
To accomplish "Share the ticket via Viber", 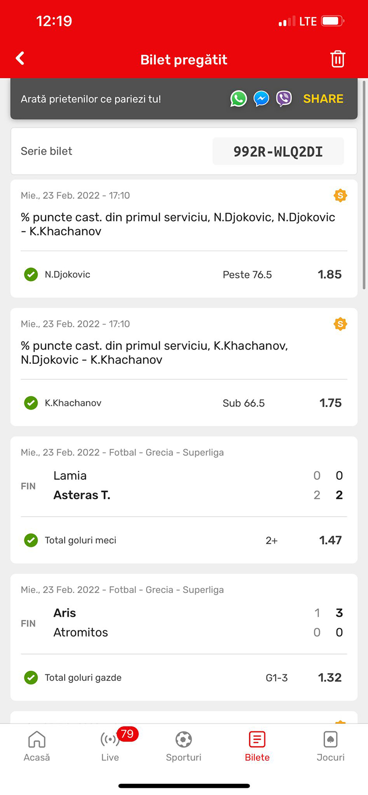I will [x=284, y=98].
